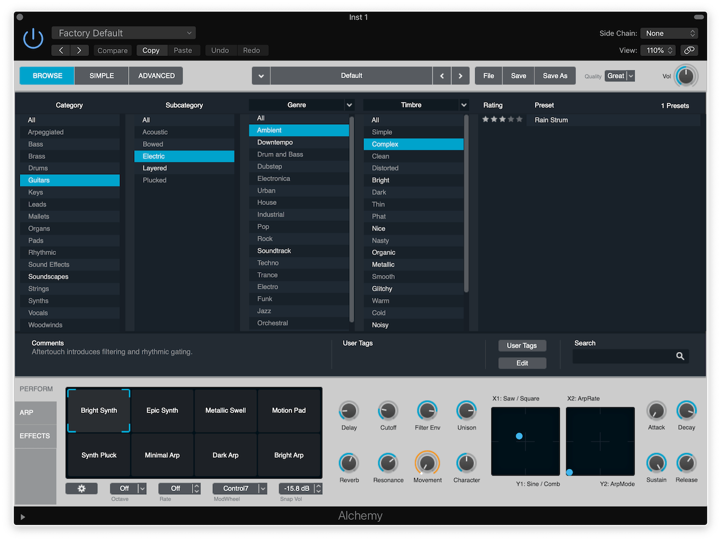Go to next preset arrow

click(460, 76)
